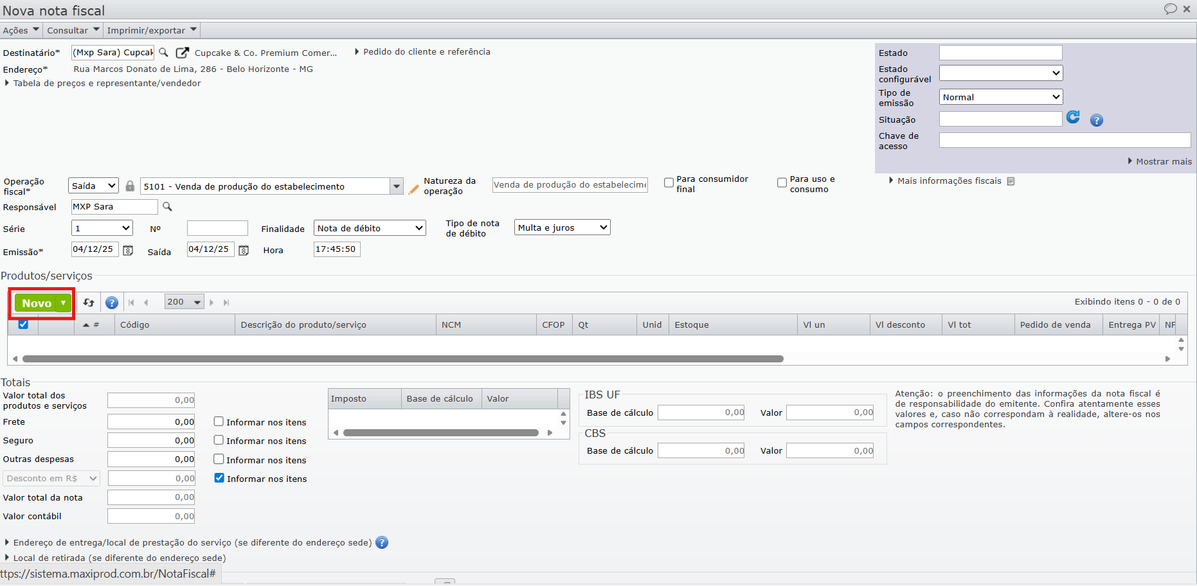The width and height of the screenshot is (1197, 586).
Task: Refresh the Situação status
Action: (x=1073, y=117)
